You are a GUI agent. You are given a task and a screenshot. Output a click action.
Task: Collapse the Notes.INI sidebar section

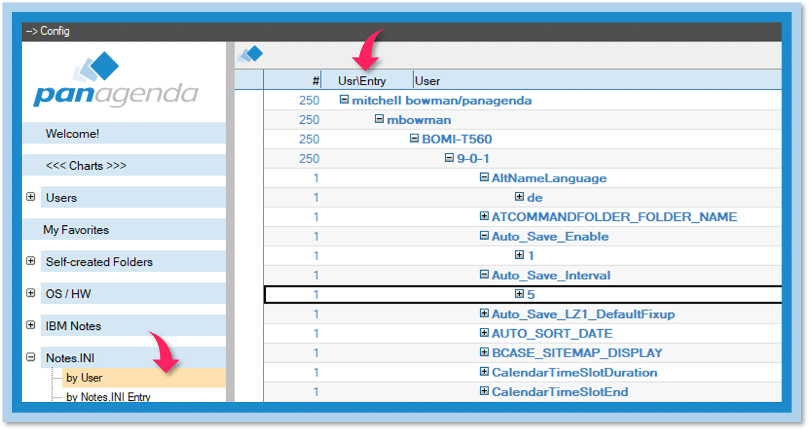31,358
